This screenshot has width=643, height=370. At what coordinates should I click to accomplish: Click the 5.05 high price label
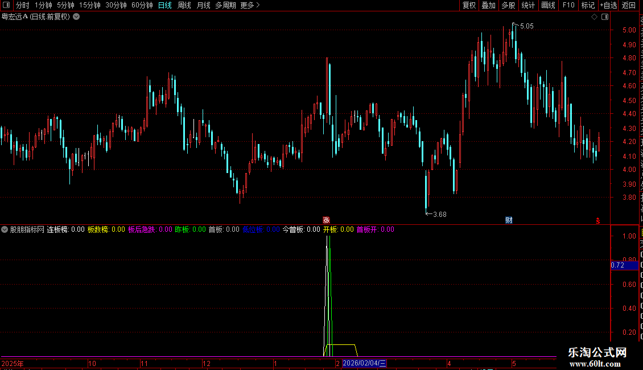click(x=526, y=26)
